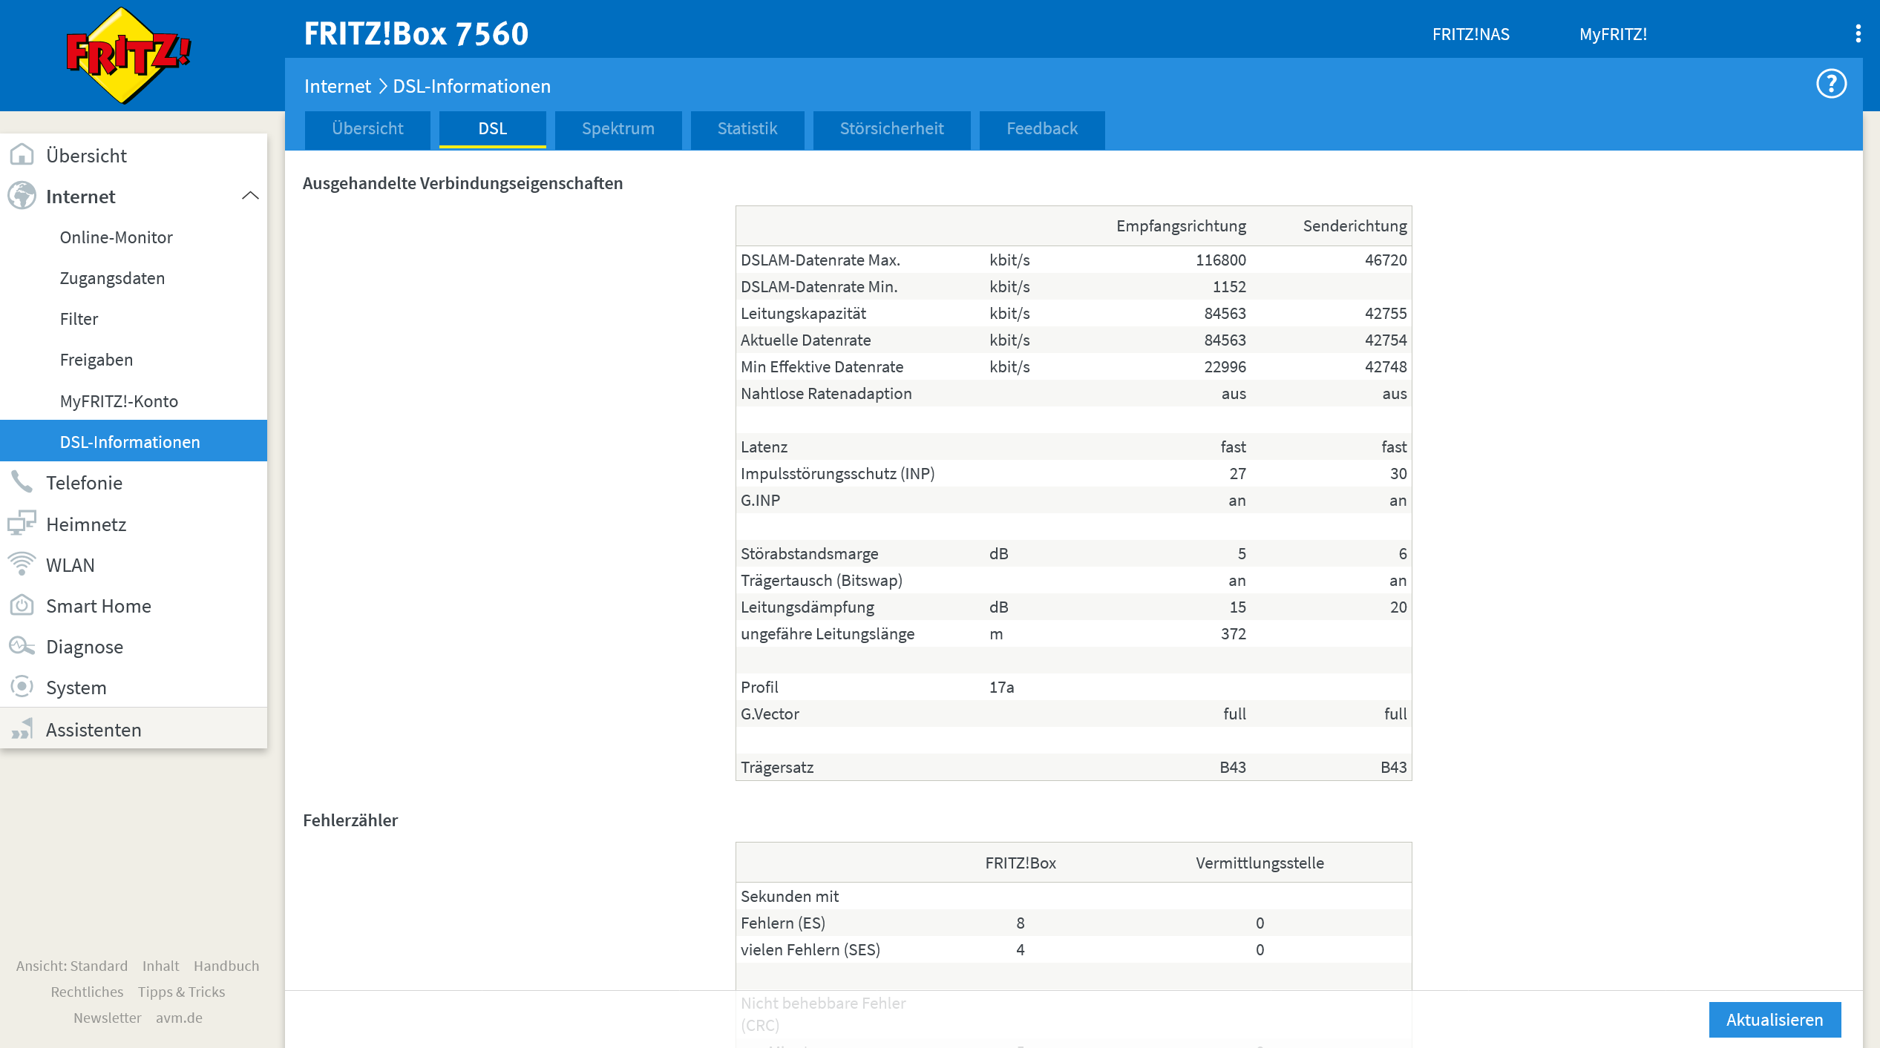Click the Smart Home icon
This screenshot has width=1880, height=1048.
(22, 605)
